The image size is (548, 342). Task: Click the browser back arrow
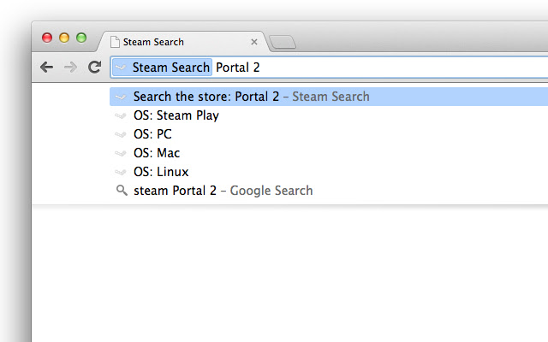46,67
